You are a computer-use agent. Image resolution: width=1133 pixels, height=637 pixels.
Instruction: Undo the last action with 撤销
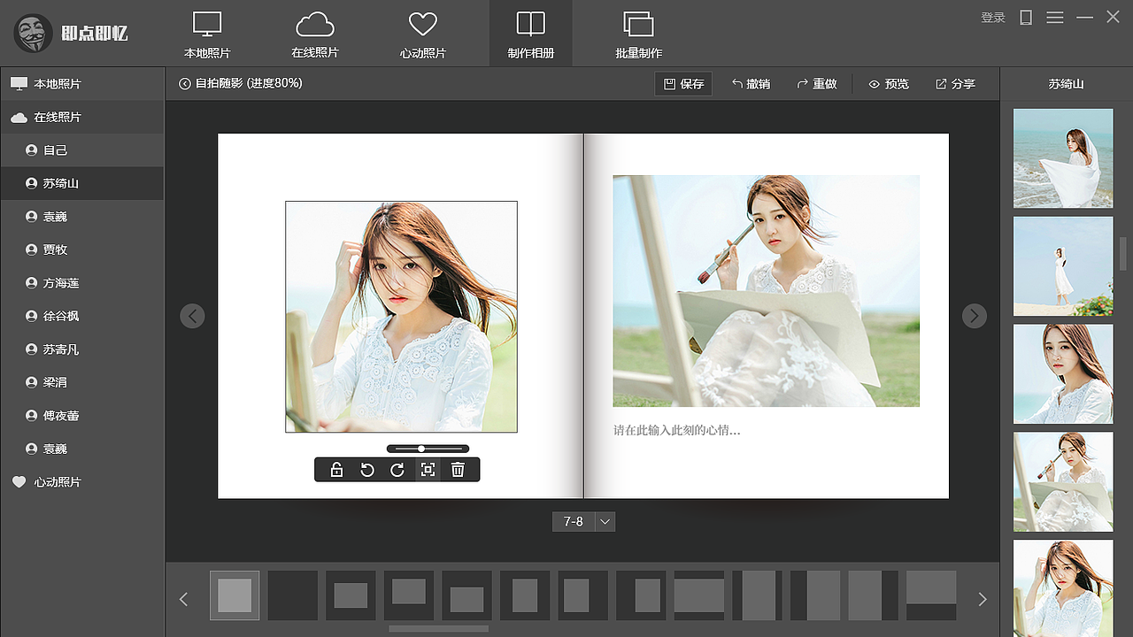click(751, 84)
